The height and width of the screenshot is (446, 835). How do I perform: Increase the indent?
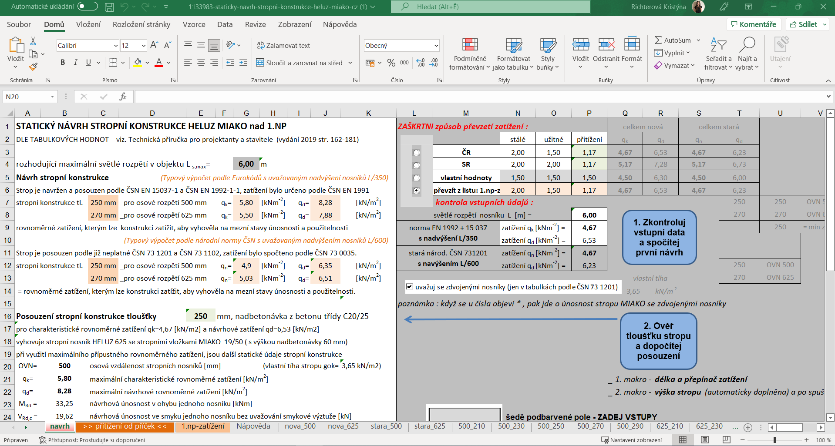243,63
